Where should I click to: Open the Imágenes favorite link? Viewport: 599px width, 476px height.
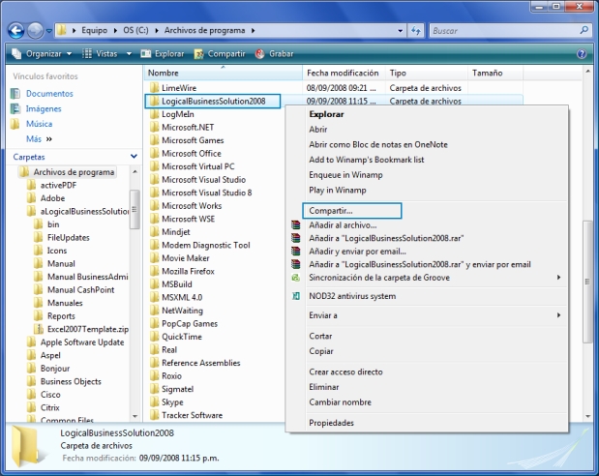[x=44, y=109]
